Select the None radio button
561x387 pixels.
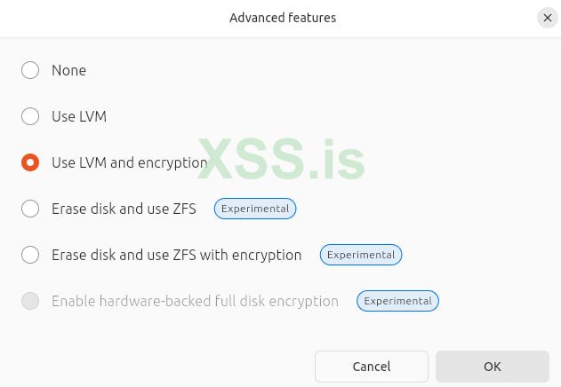coord(30,70)
